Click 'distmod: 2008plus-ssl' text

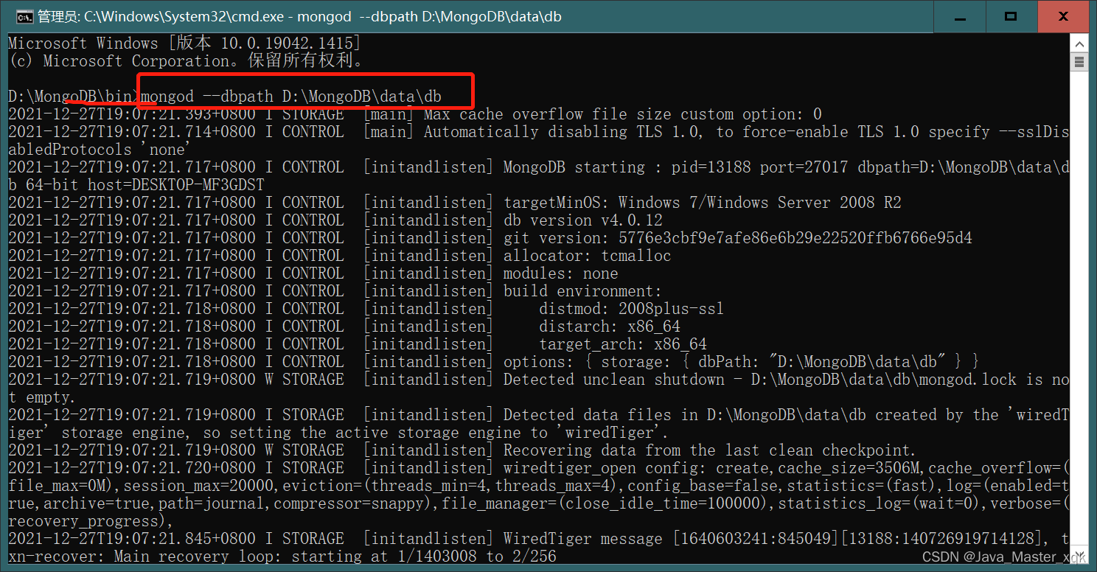click(x=632, y=309)
